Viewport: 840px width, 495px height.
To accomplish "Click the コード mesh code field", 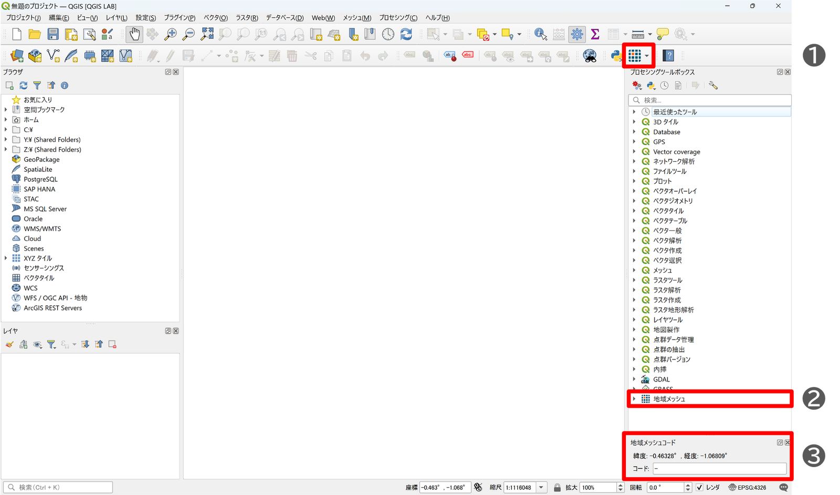I will tap(719, 468).
